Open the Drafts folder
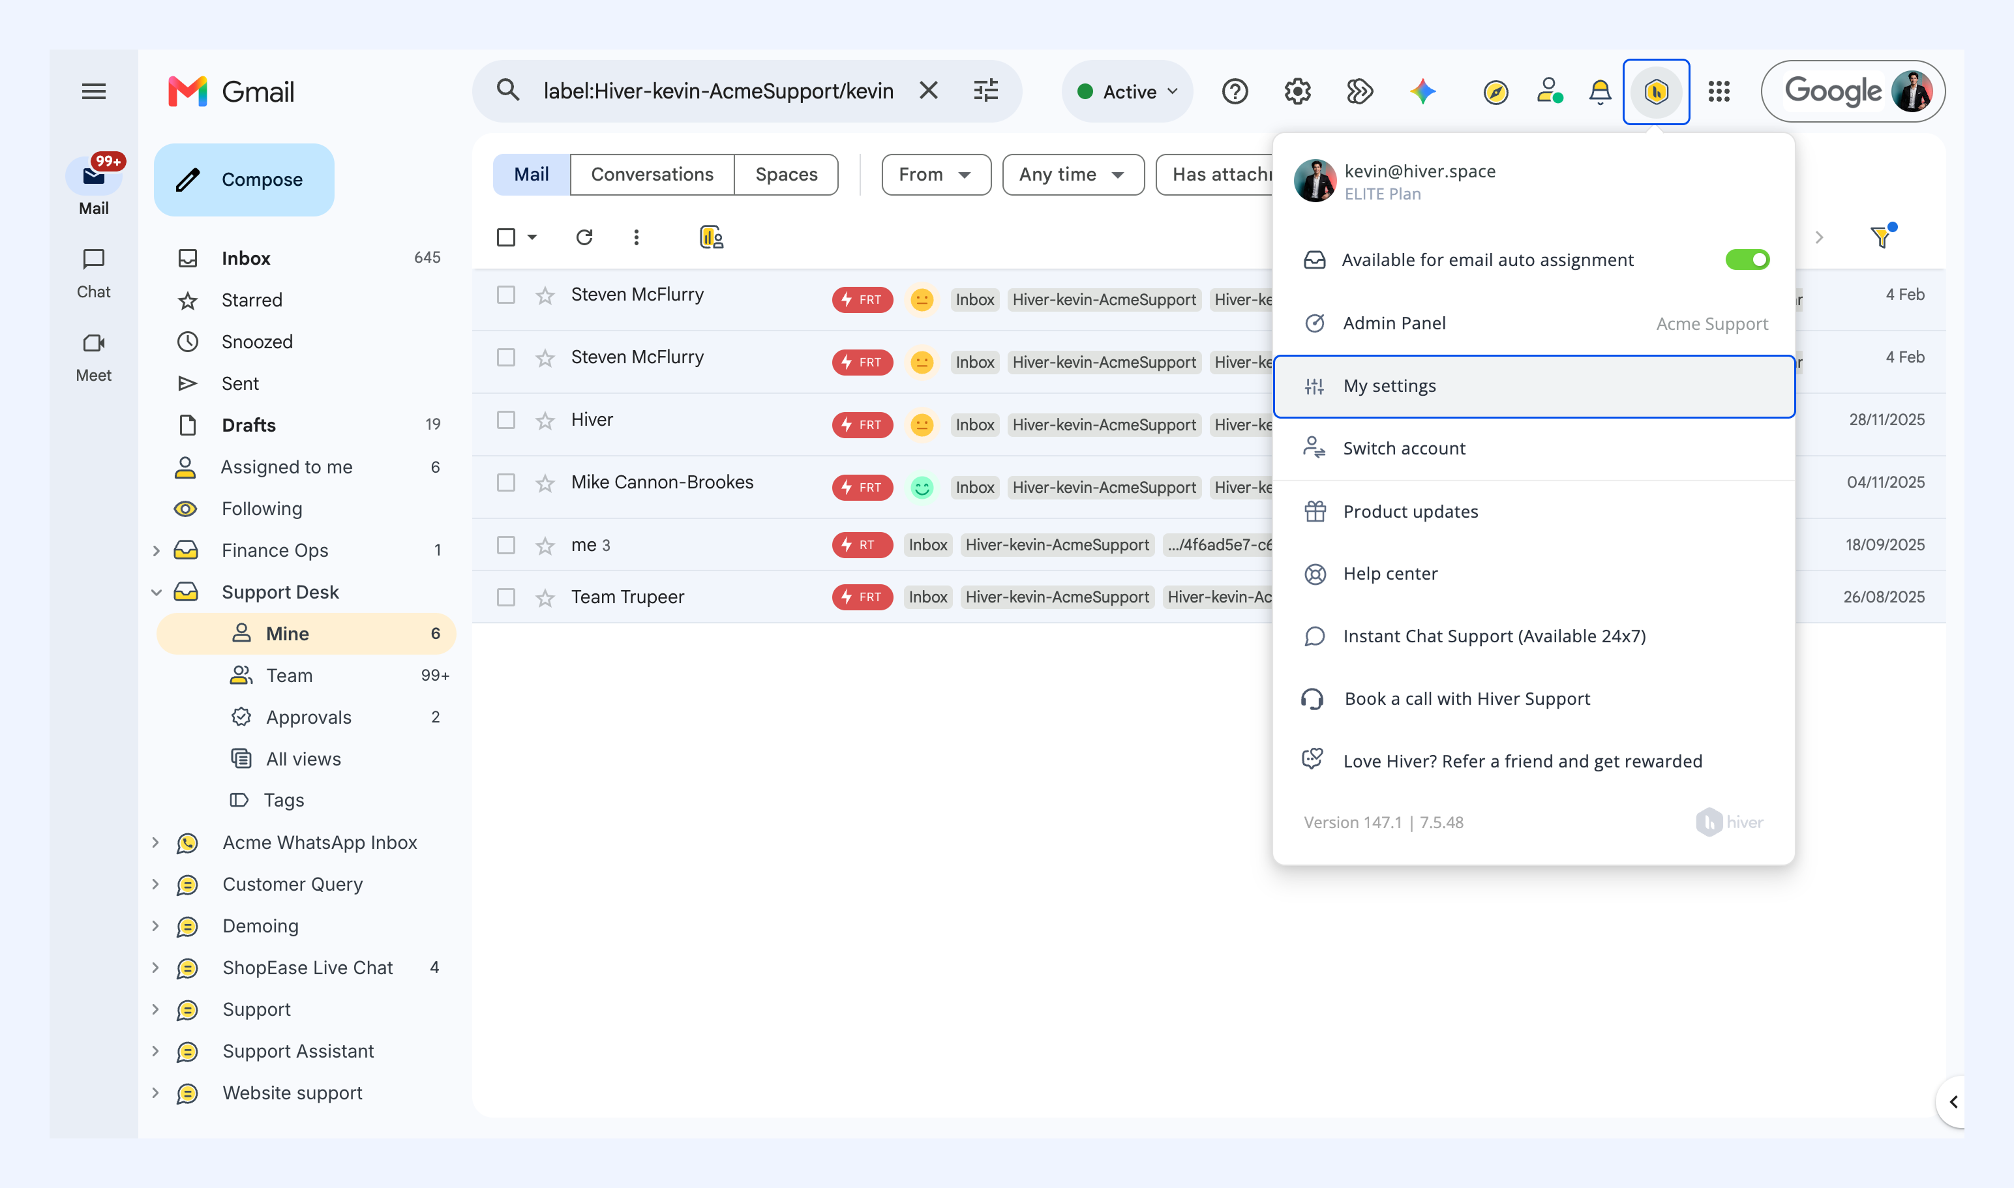 coord(306,425)
